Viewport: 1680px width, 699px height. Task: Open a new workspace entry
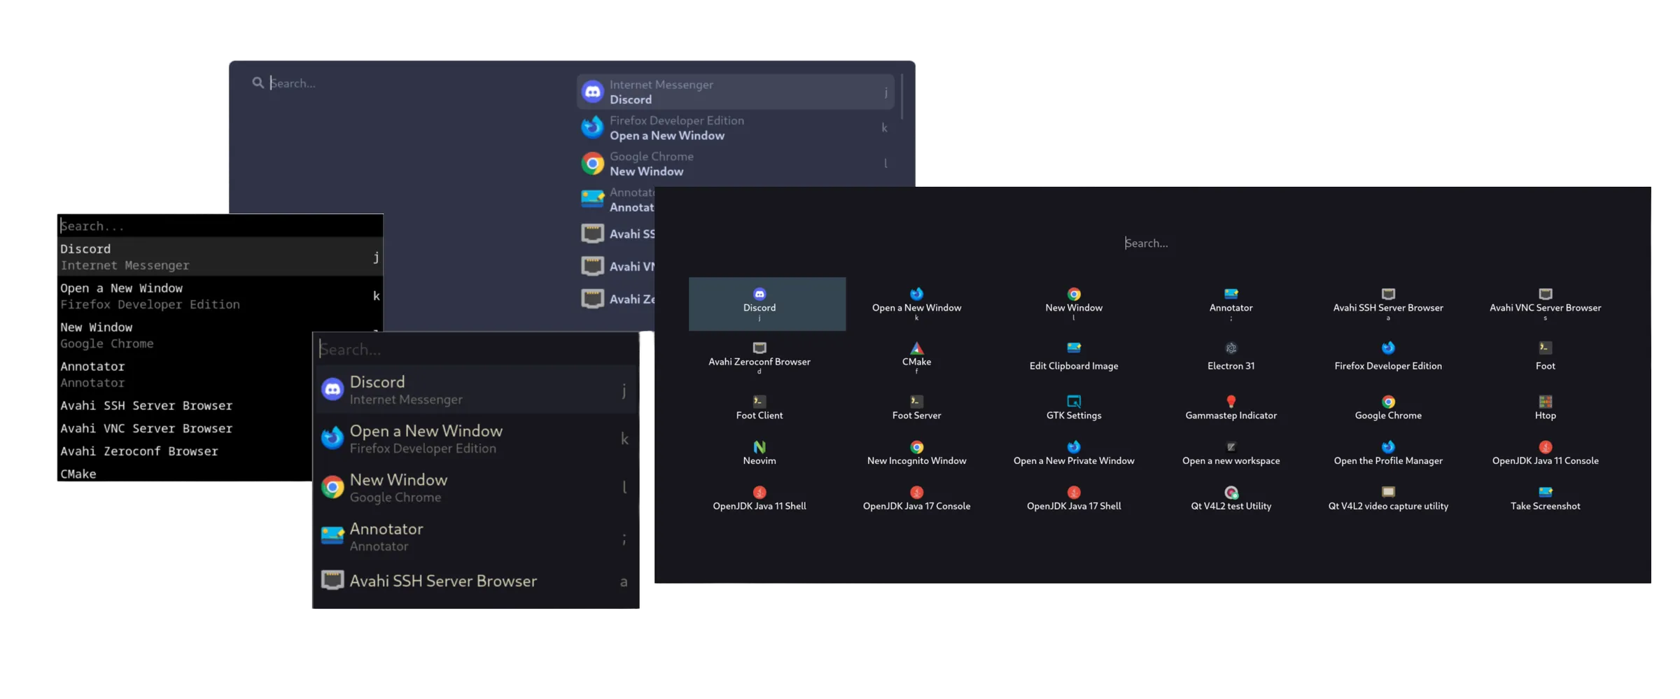point(1231,453)
